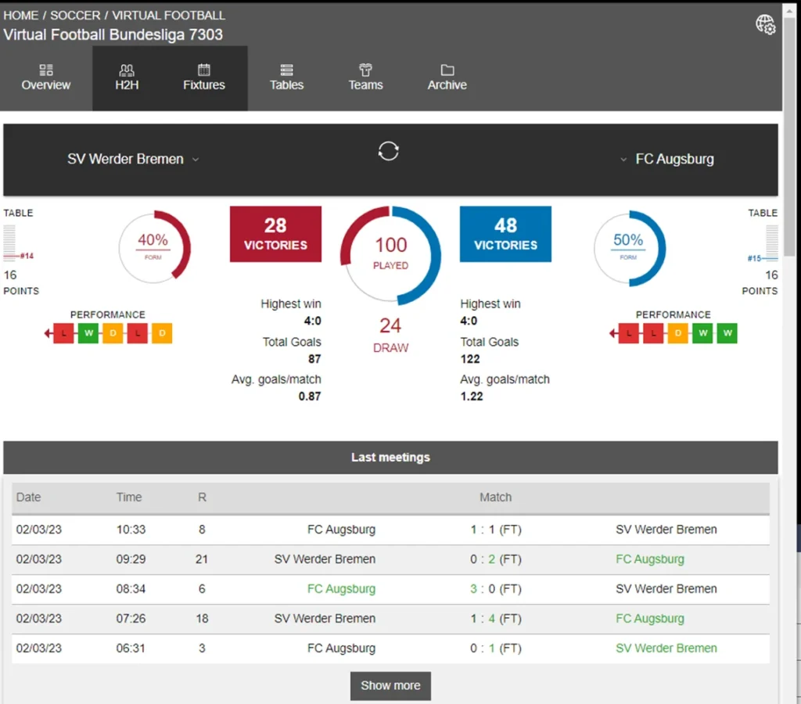Click the Tables standings icon
This screenshot has width=801, height=704.
[286, 69]
